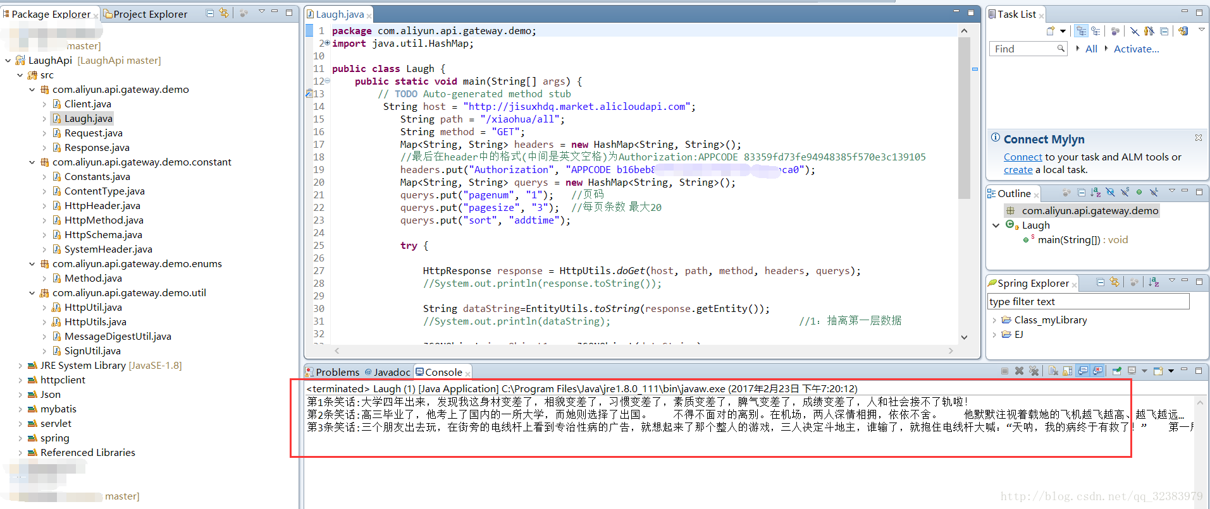The height and width of the screenshot is (509, 1210).
Task: Click the editor vertical scrollbar
Action: (964, 119)
